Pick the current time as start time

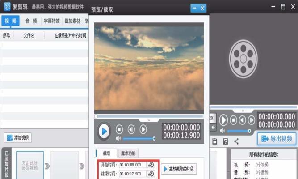coord(151,165)
